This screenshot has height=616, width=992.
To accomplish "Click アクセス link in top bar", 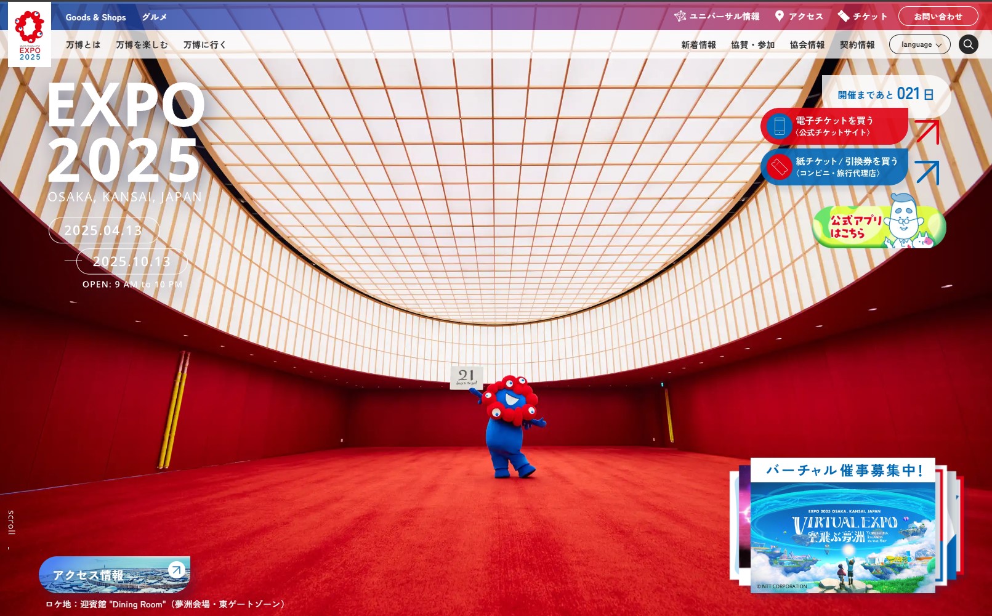I will [799, 17].
